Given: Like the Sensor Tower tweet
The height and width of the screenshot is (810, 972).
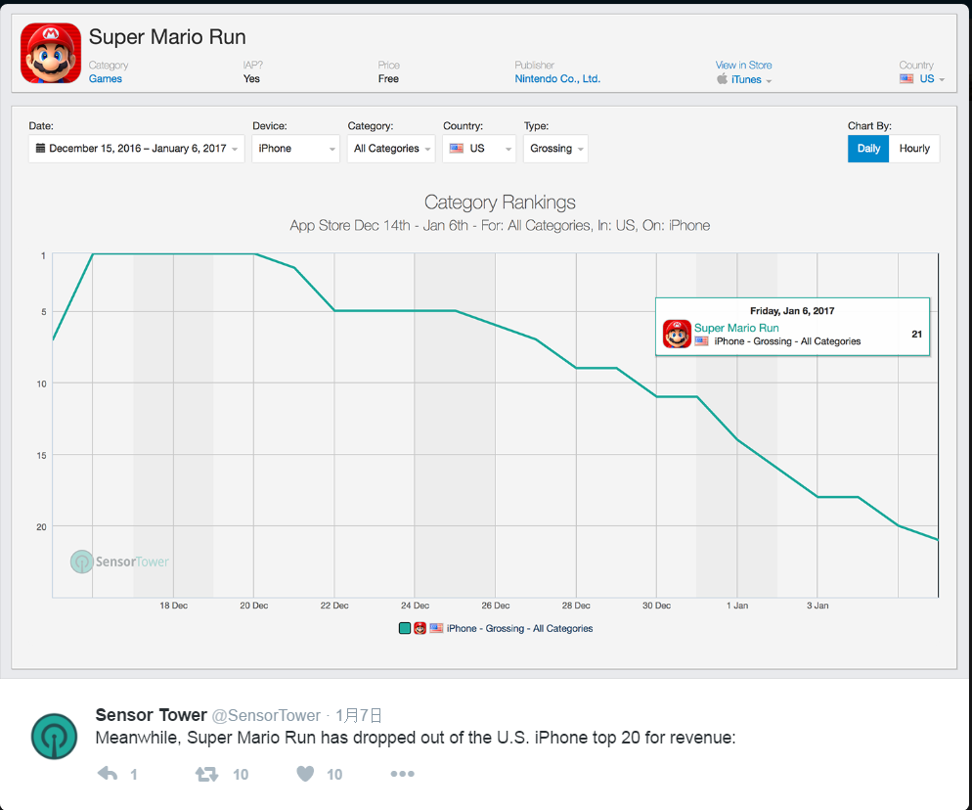Looking at the screenshot, I should (x=305, y=774).
